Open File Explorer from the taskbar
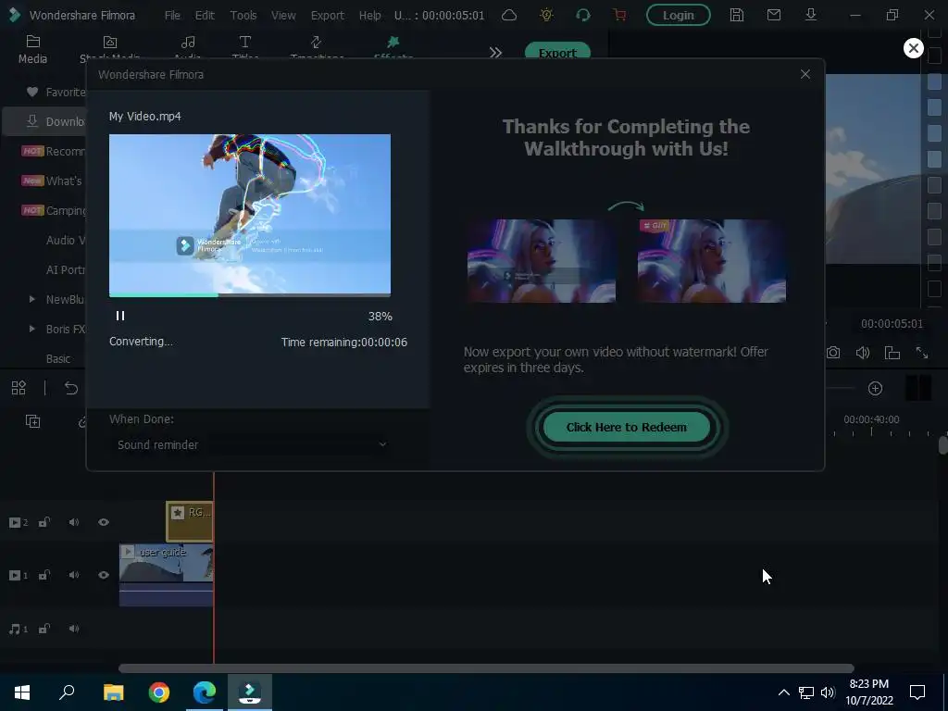The height and width of the screenshot is (711, 948). [113, 692]
